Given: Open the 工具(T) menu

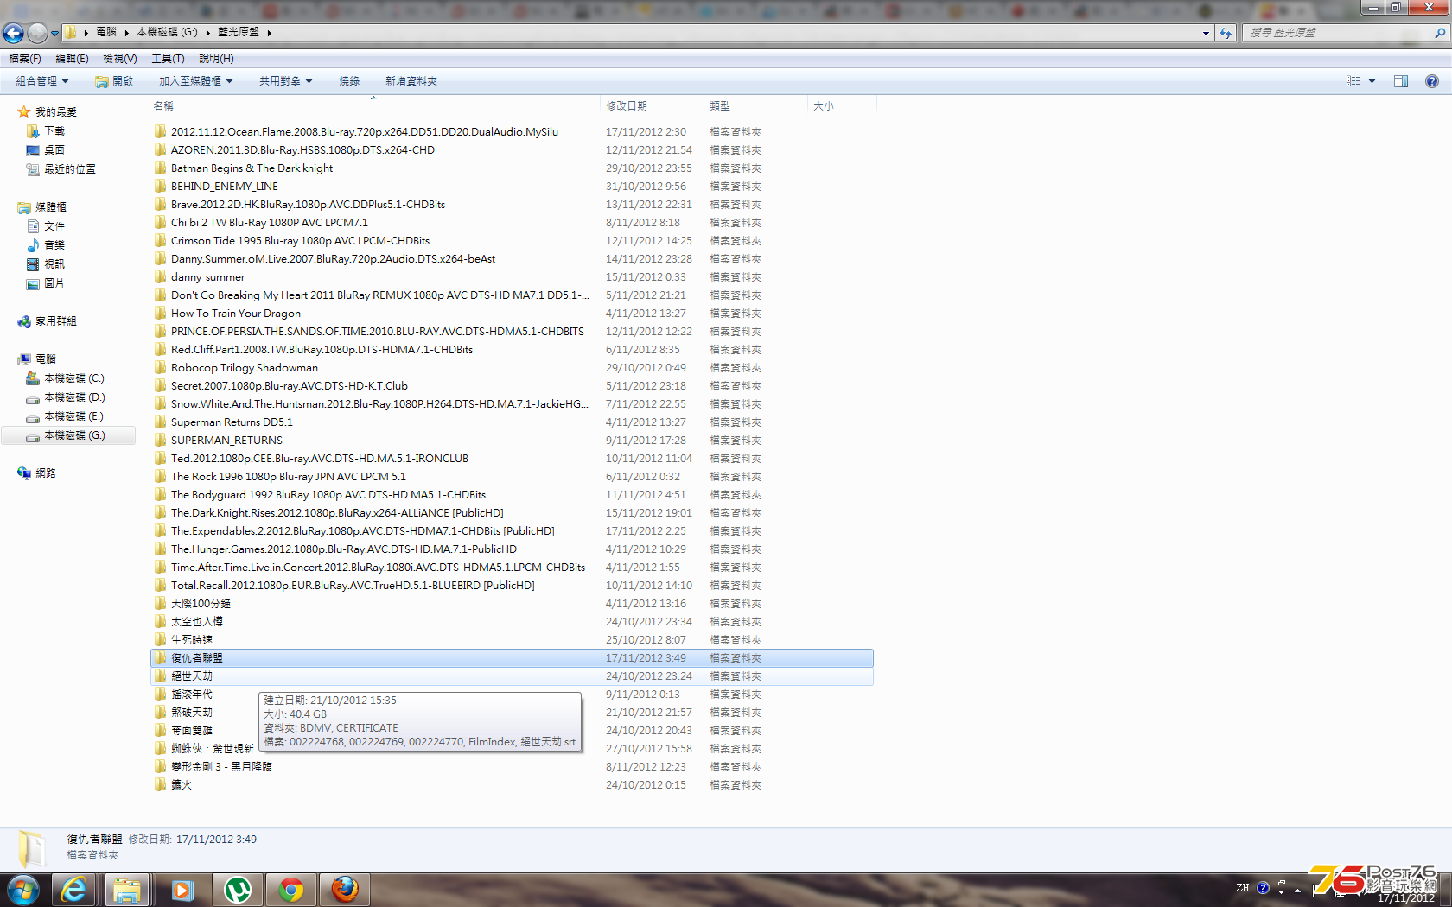Looking at the screenshot, I should tap(168, 59).
